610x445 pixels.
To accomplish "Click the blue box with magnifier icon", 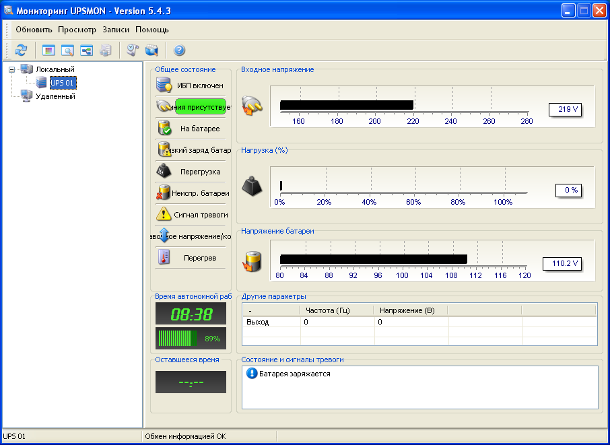I will 151,50.
